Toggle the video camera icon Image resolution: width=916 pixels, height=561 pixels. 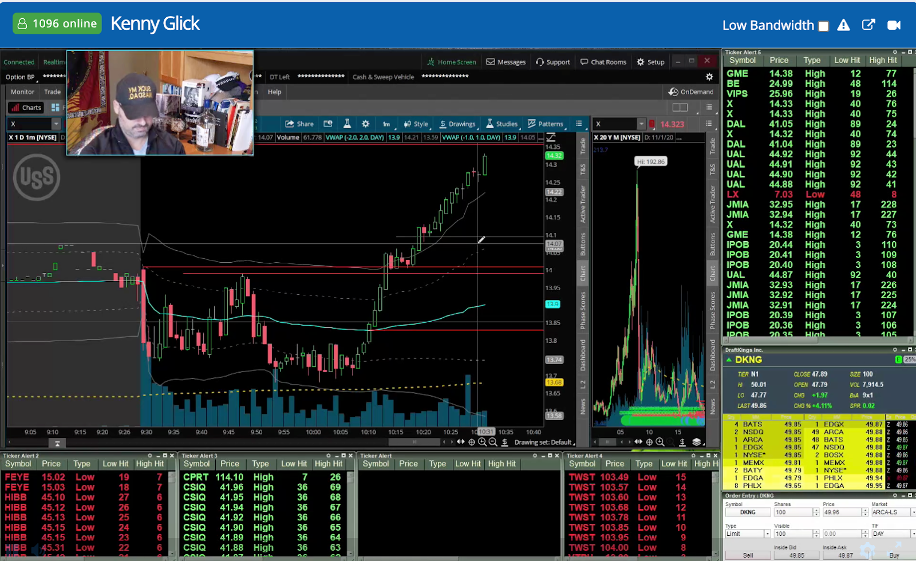[894, 25]
